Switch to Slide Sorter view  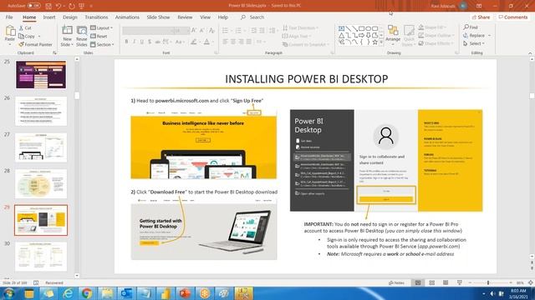432,283
